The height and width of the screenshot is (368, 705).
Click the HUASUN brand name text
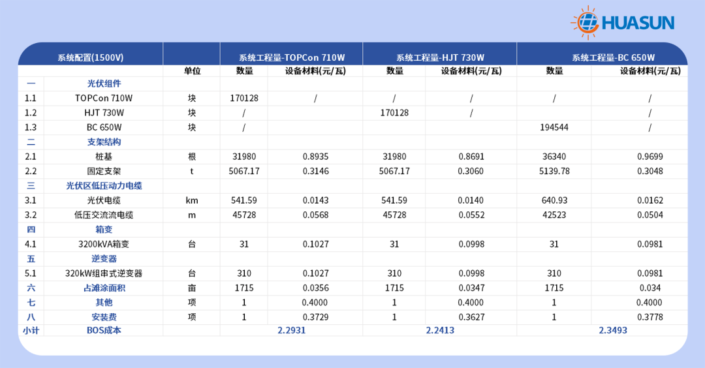coord(637,24)
